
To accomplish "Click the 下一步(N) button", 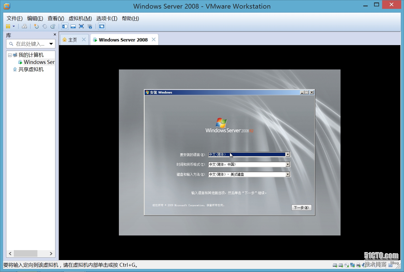I will coord(301,208).
